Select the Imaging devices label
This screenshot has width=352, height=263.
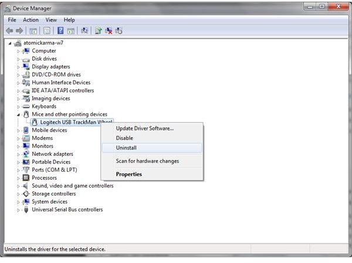click(x=50, y=98)
